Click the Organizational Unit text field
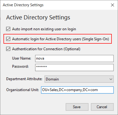This screenshot has height=115, width=118. (x=77, y=90)
